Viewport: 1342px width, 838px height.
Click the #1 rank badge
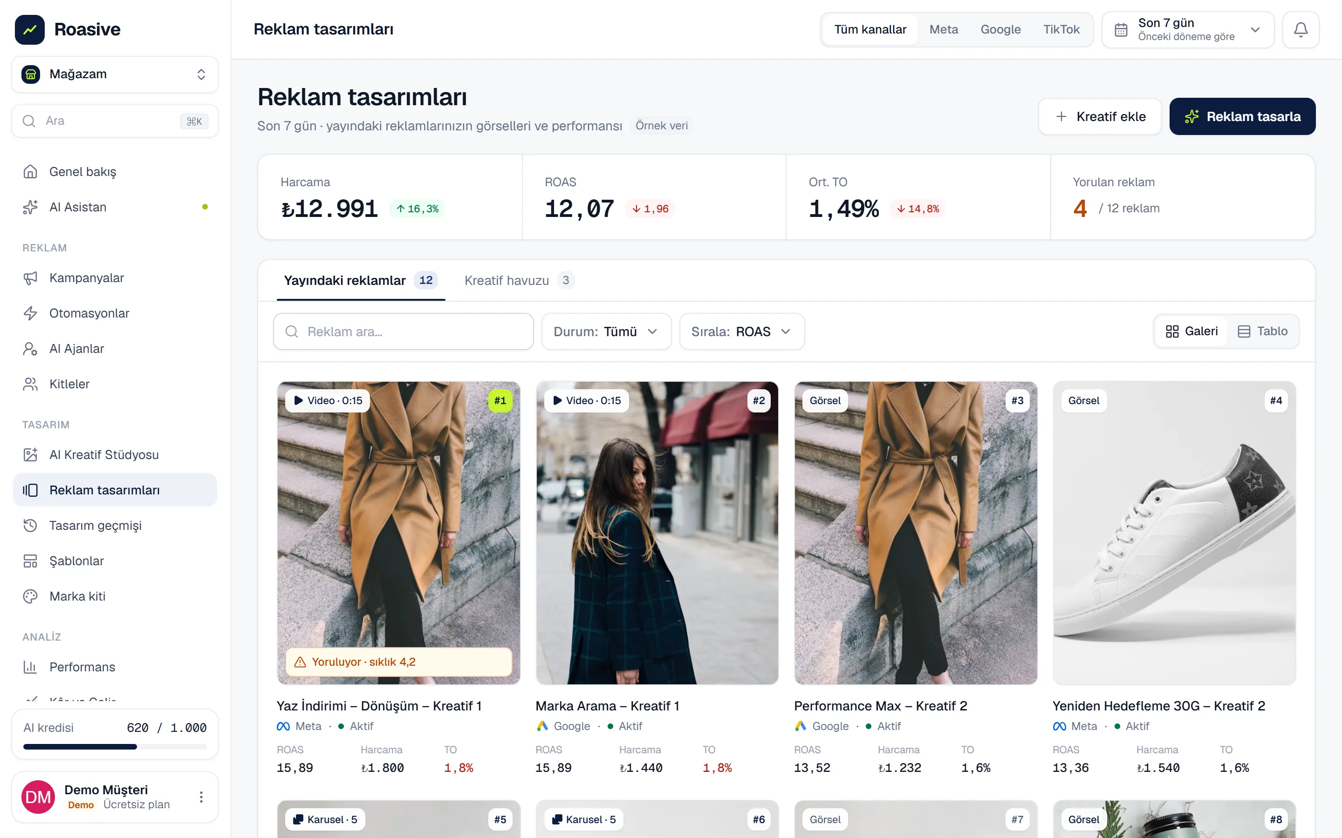click(x=500, y=401)
